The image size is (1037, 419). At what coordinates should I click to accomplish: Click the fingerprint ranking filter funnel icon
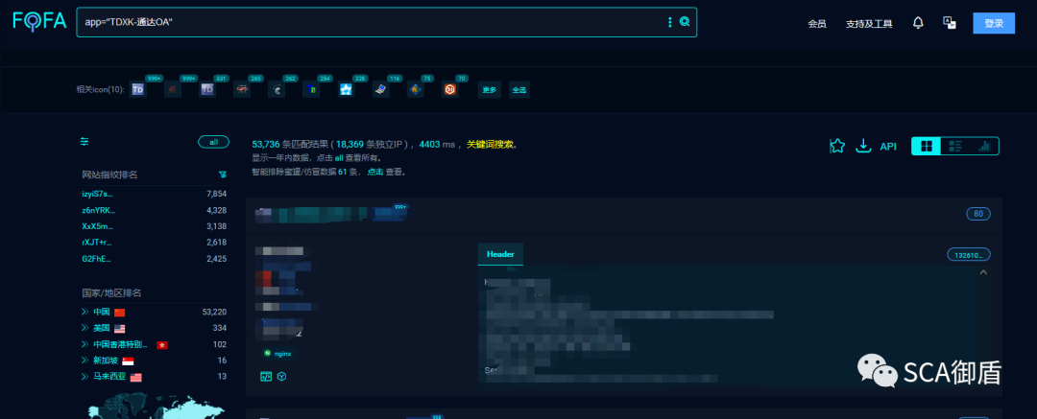point(223,175)
